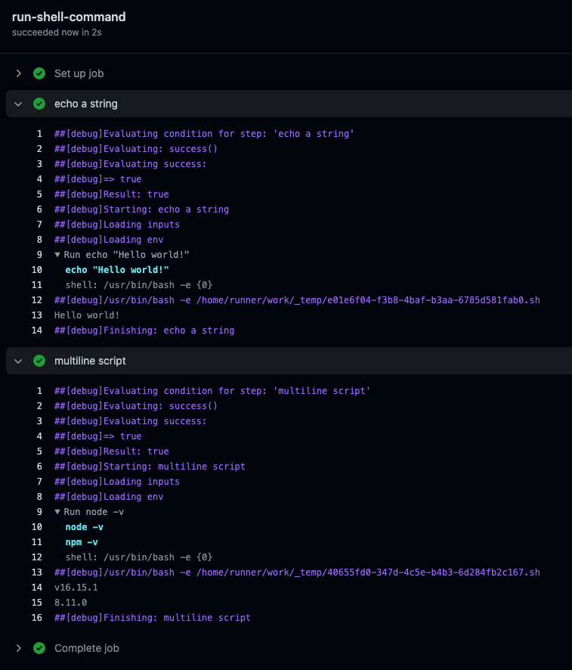Open the Complete job step label
The height and width of the screenshot is (670, 572).
click(86, 648)
